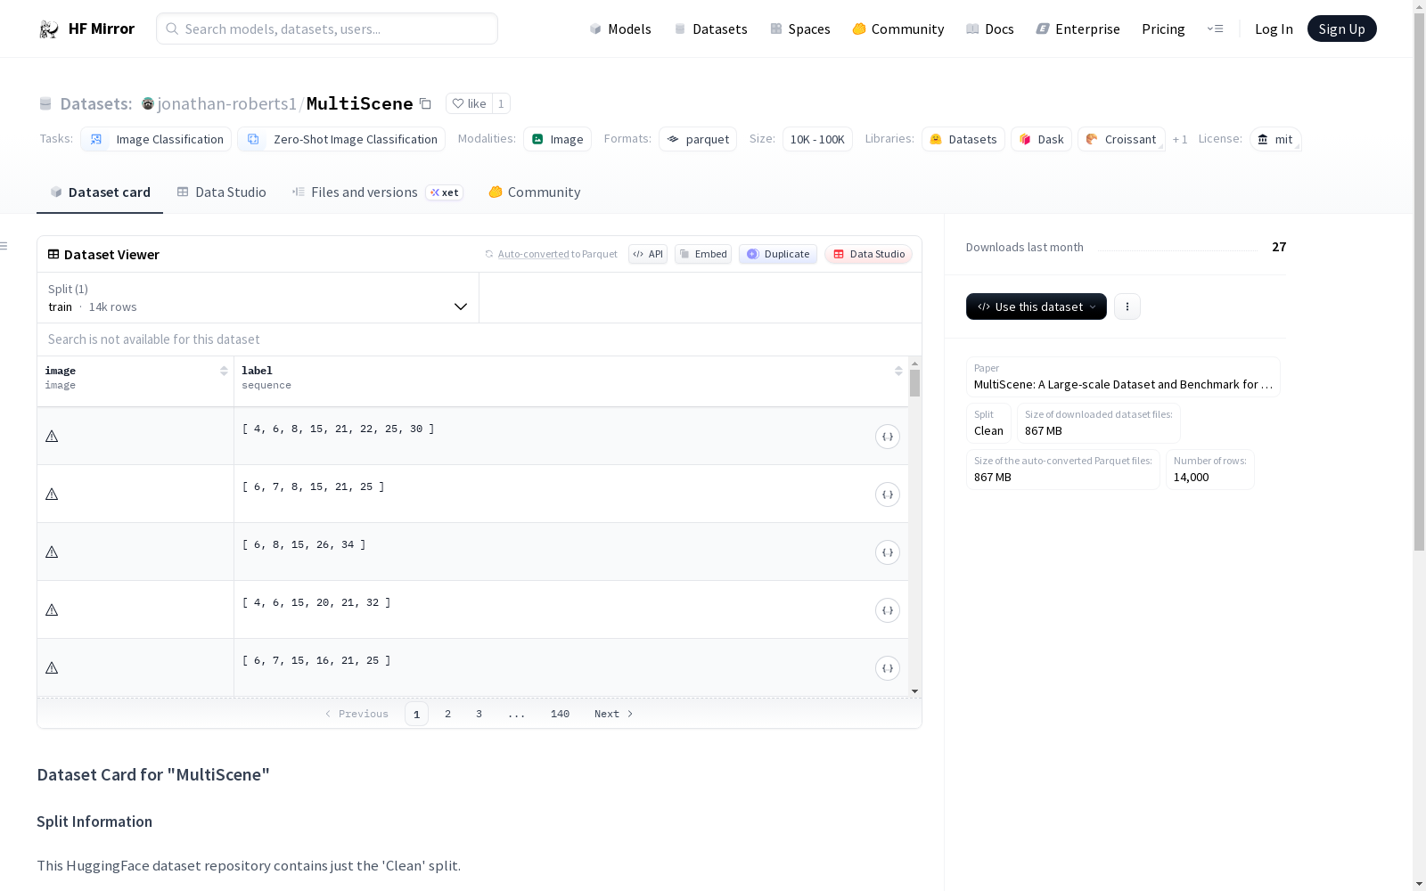This screenshot has height=891, width=1426.
Task: Open the more options kebab button
Action: [x=1127, y=307]
